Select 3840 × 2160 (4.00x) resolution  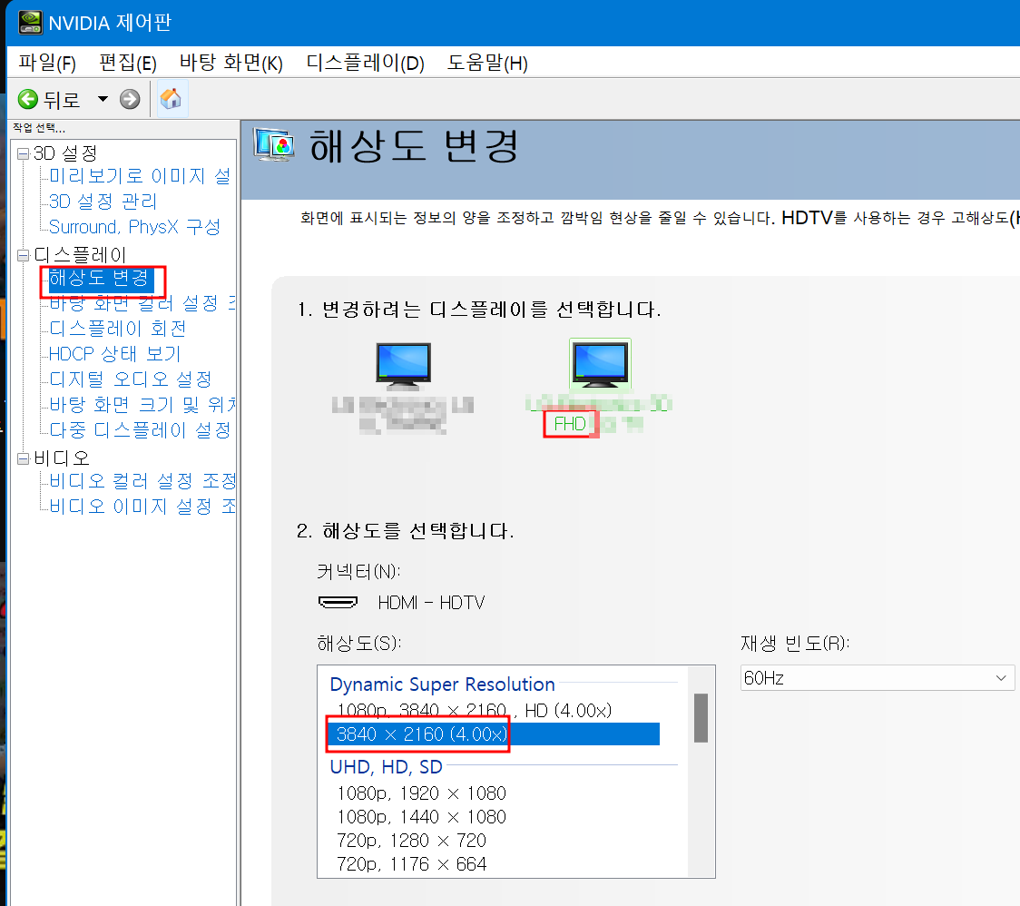(493, 734)
